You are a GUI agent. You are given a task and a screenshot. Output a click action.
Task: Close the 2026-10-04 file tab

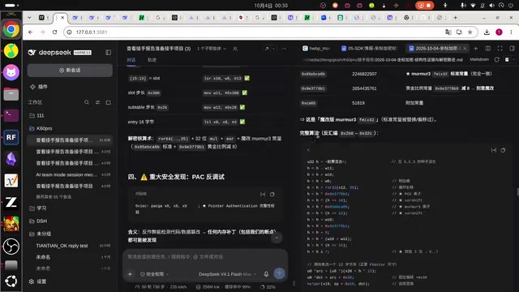[465, 49]
